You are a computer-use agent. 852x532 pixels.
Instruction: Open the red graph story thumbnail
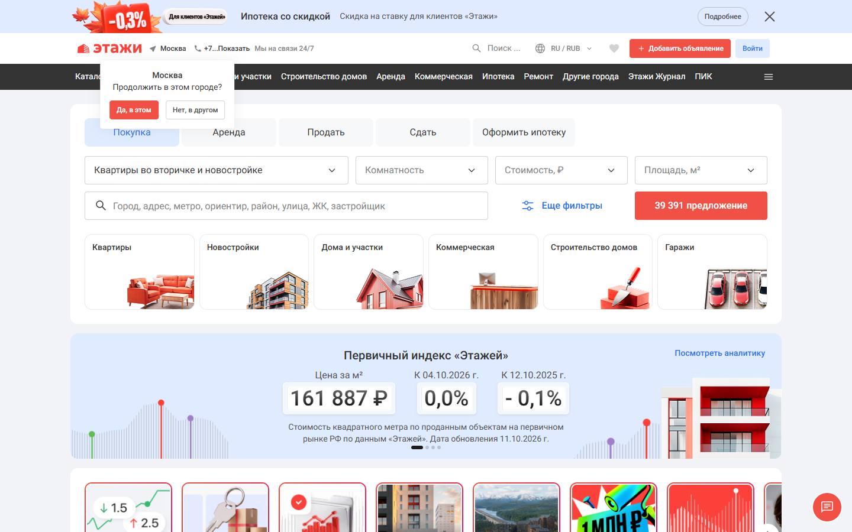tap(711, 507)
